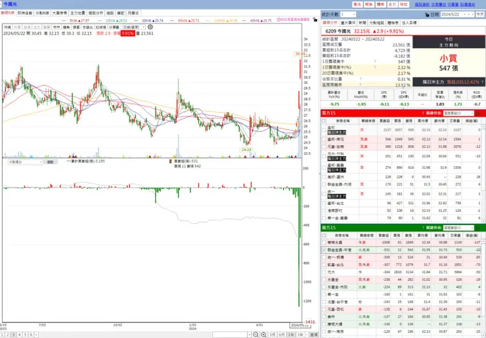486x338 pixels.
Task: Set chart range to 3月
Action: coord(272,335)
